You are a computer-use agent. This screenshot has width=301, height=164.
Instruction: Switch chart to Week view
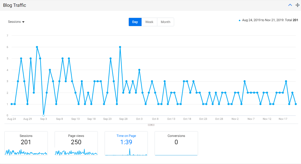[149, 22]
